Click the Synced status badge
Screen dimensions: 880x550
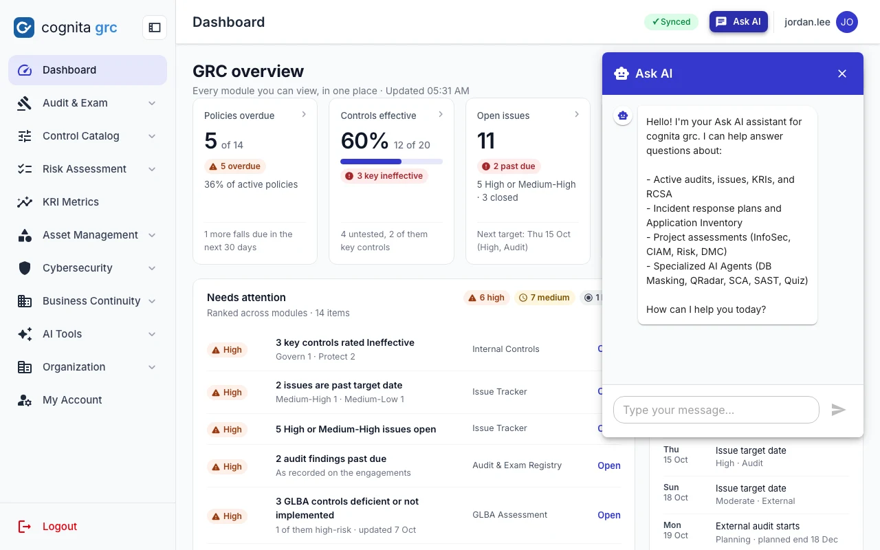(671, 22)
